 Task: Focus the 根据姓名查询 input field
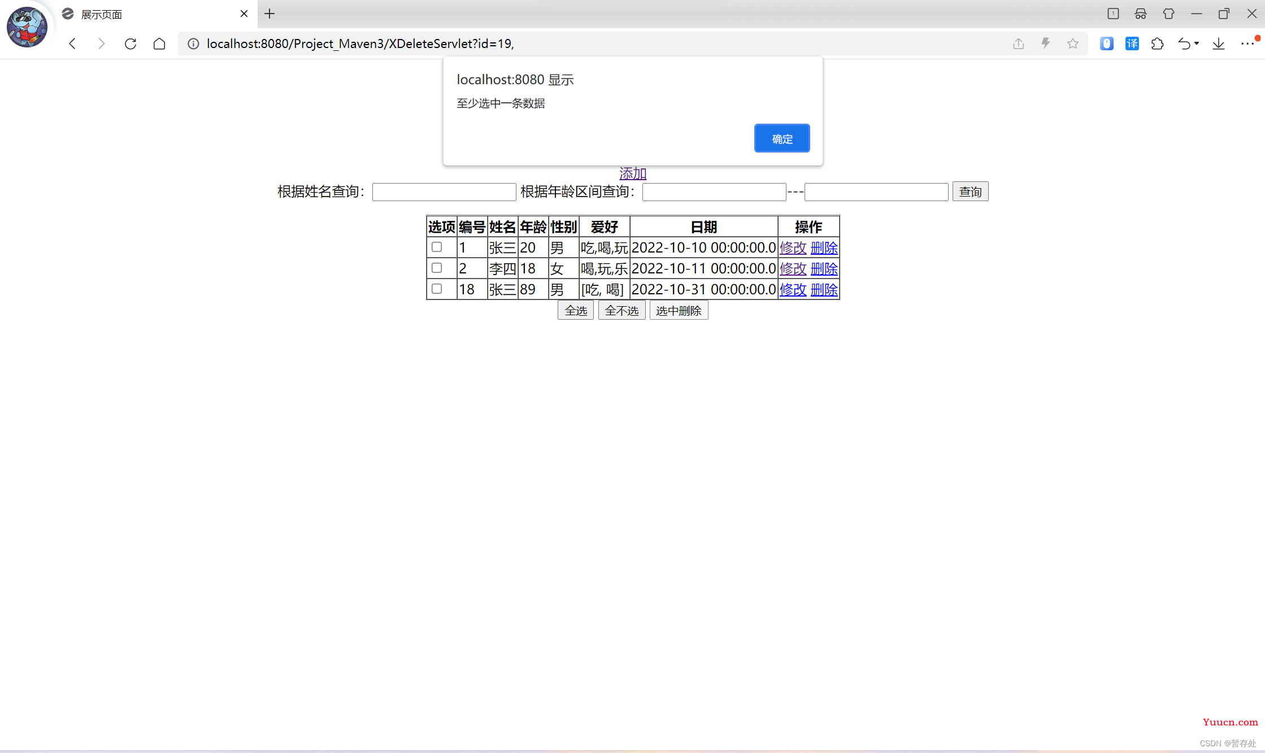444,192
